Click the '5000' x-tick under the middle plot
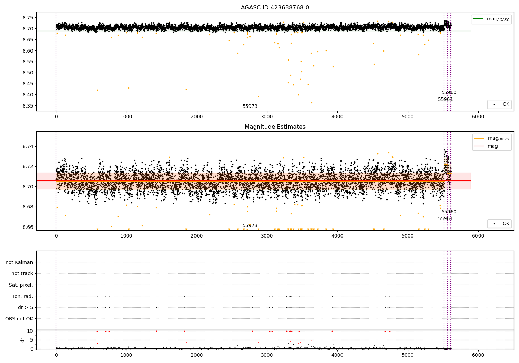The image size is (519, 363). (408, 236)
